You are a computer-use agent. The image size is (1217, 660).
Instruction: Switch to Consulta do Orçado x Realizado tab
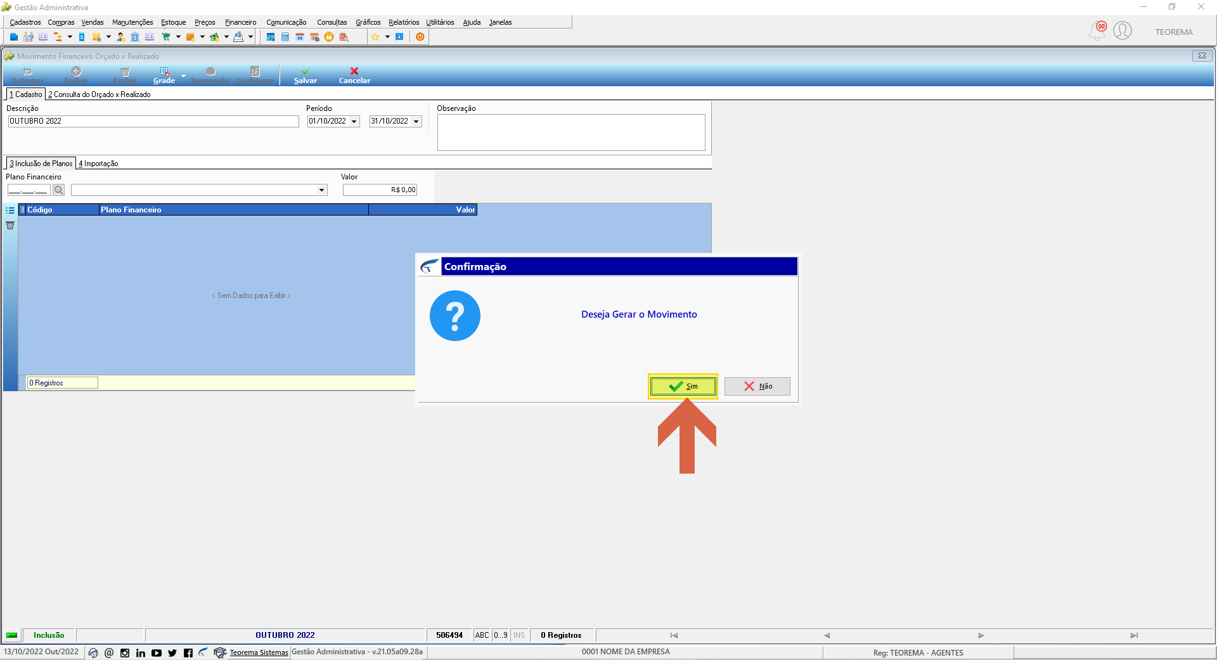pos(100,94)
